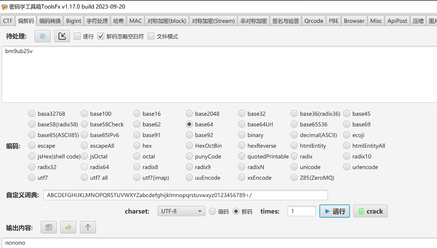The image size is (437, 248).
Task: Select the escape radio option
Action: pos(32,146)
